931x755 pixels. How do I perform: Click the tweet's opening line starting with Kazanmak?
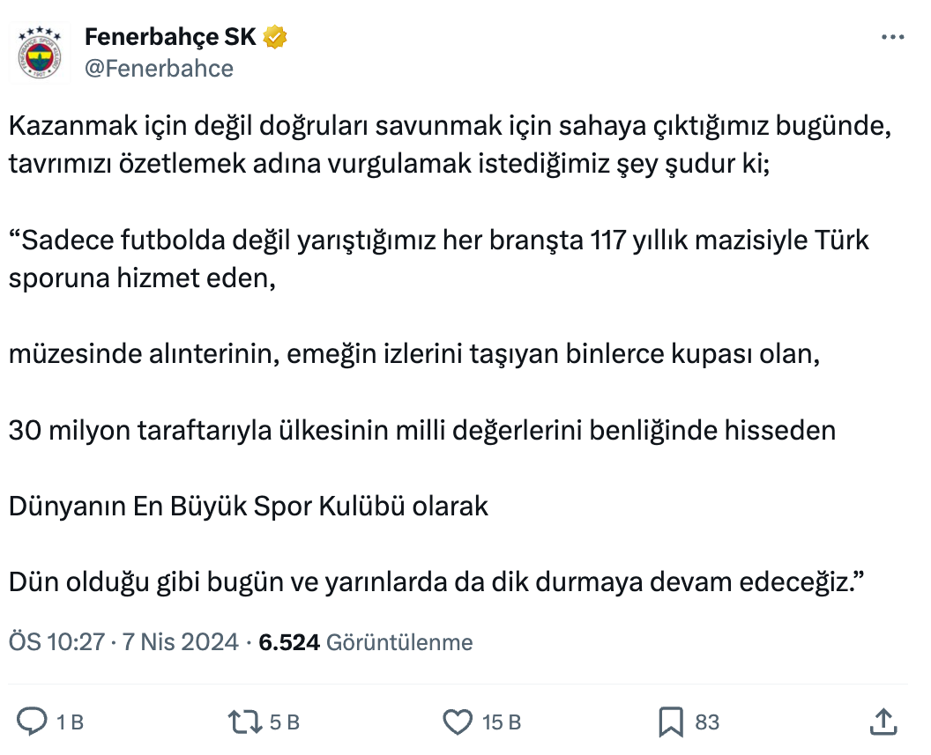tap(450, 126)
